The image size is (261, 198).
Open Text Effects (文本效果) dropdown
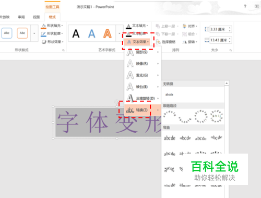137,42
